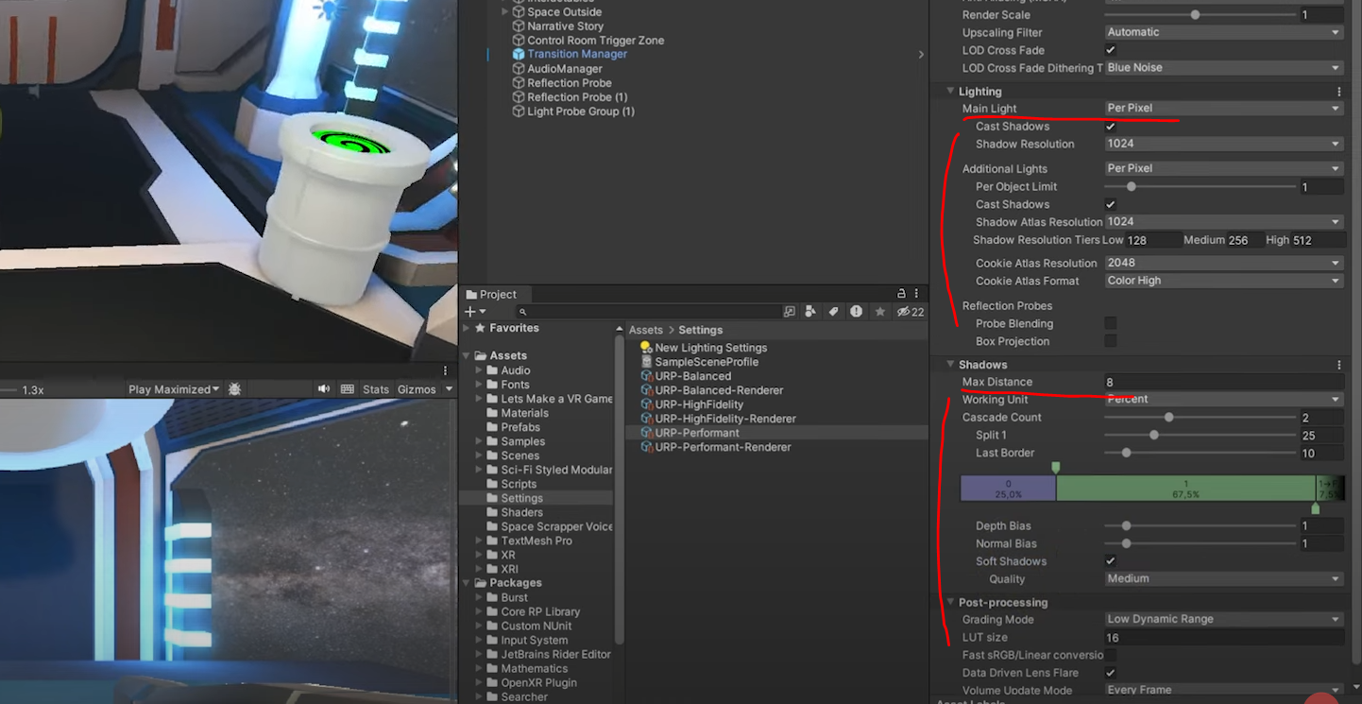Click the Stats button in Game view

376,389
